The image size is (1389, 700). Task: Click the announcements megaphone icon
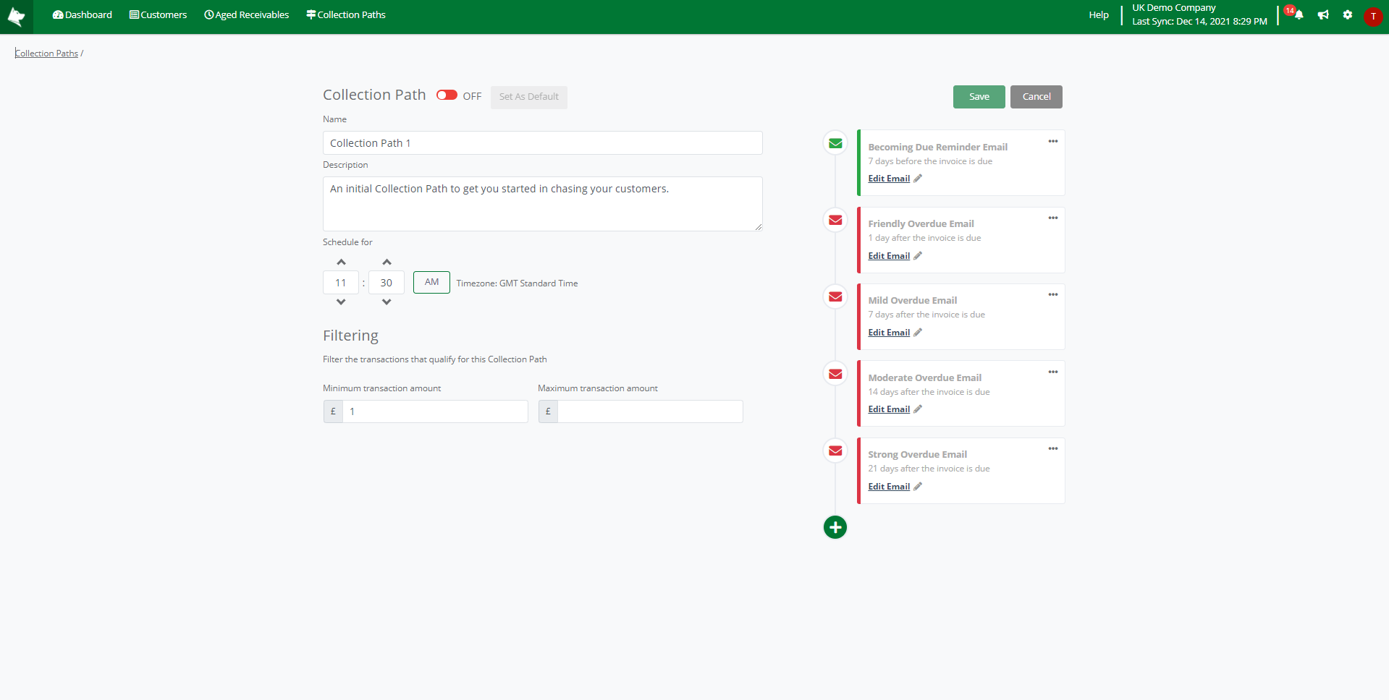[1323, 15]
